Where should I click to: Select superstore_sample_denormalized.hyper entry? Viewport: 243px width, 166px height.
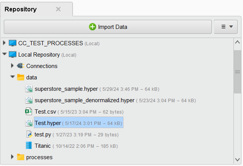84,100
